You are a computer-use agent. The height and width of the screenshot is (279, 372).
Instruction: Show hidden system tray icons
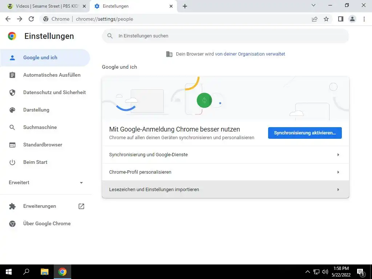(x=307, y=272)
